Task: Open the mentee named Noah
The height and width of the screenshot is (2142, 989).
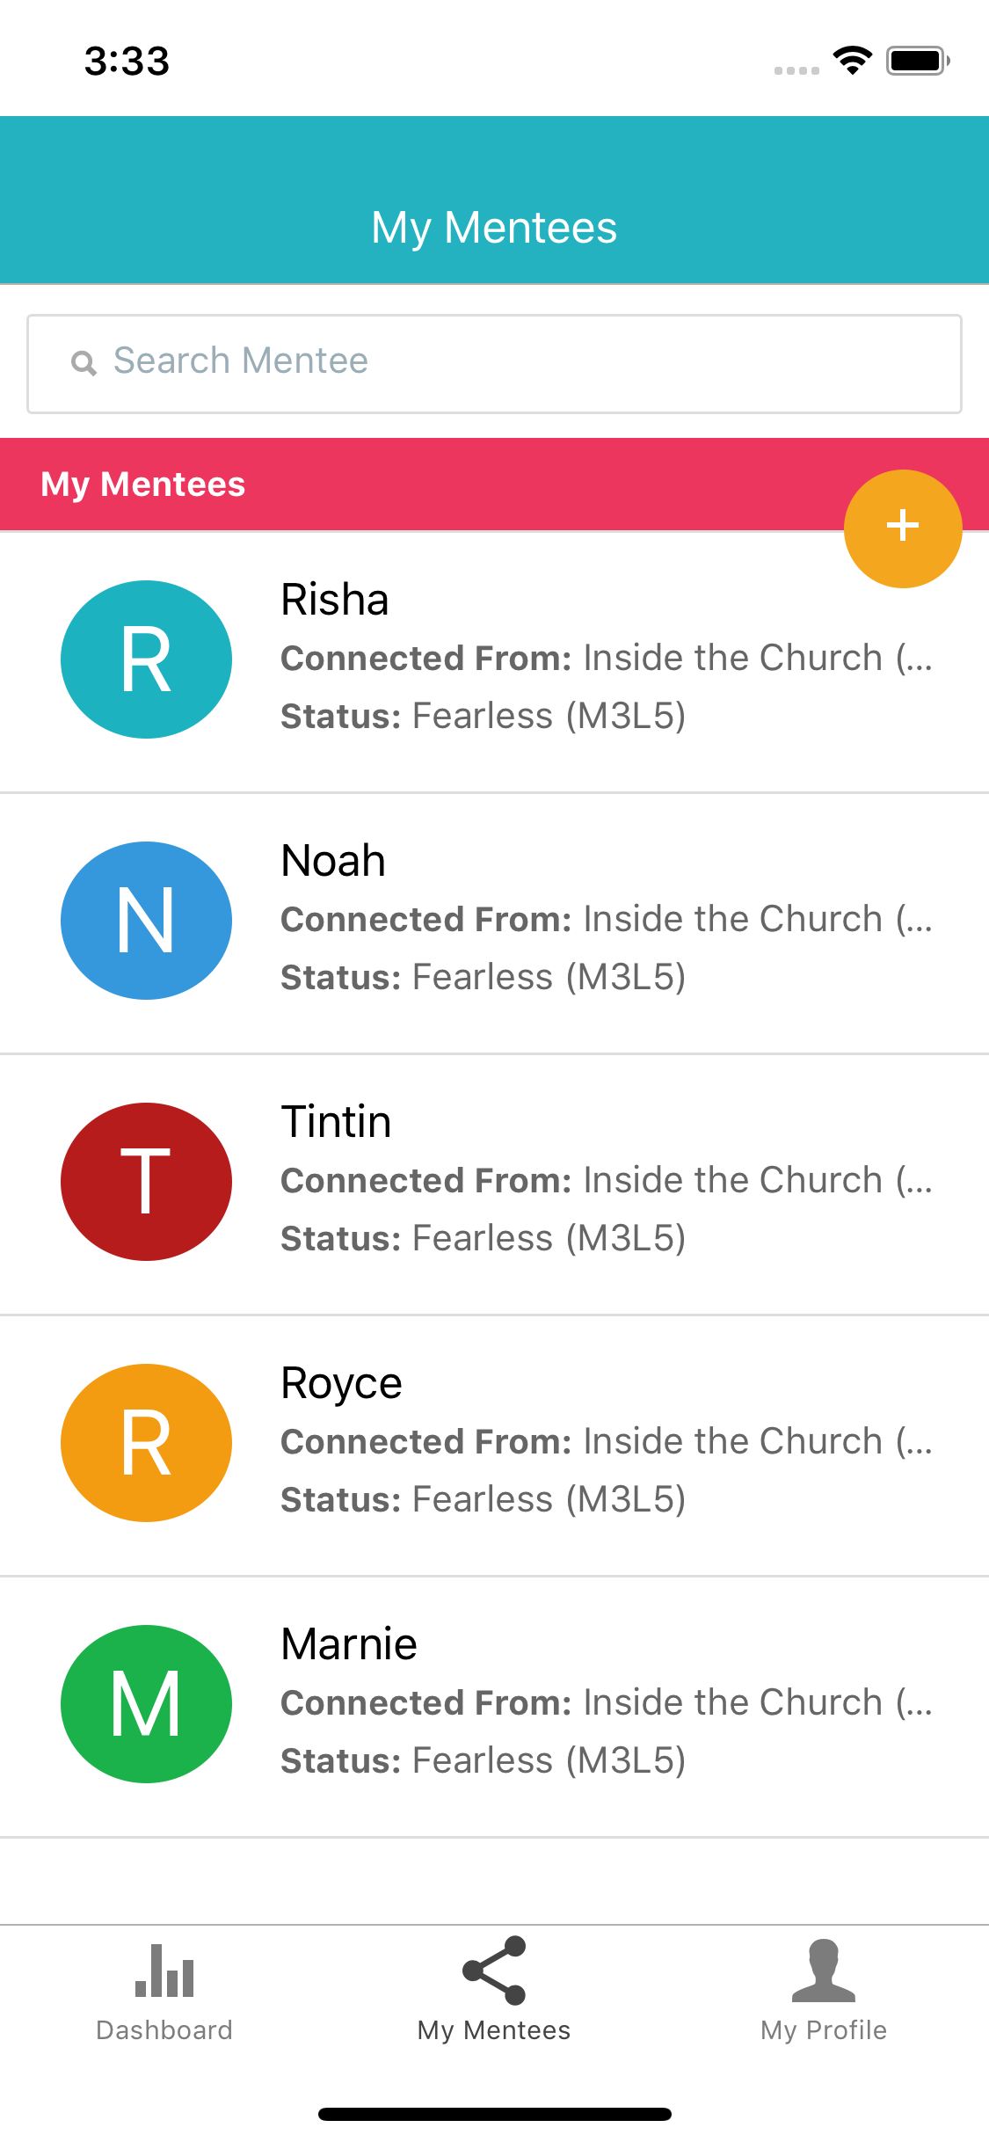Action: [x=333, y=861]
